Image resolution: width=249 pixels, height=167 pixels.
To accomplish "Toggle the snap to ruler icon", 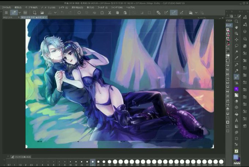I will click(166, 13).
